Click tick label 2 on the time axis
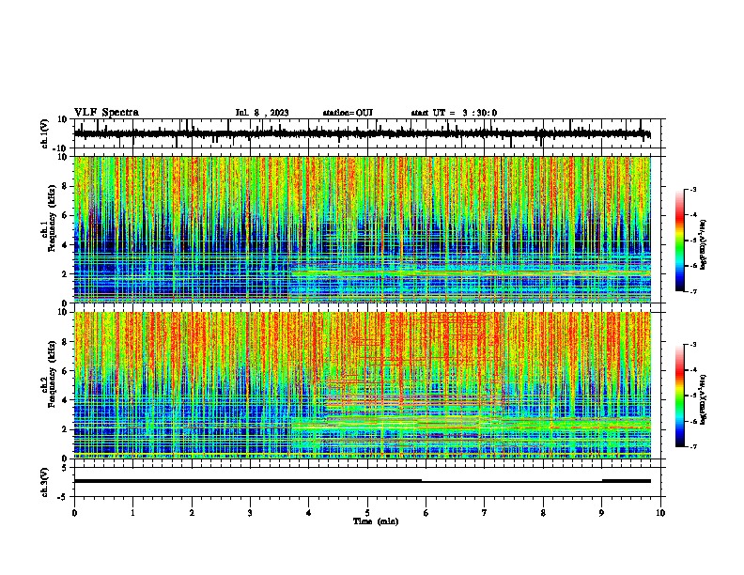Image resolution: width=744 pixels, height=575 pixels. [x=192, y=513]
